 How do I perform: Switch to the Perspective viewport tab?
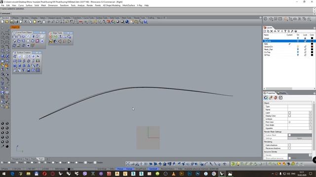(17, 159)
